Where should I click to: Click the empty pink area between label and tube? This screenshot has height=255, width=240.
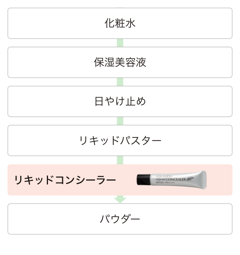click(x=126, y=180)
